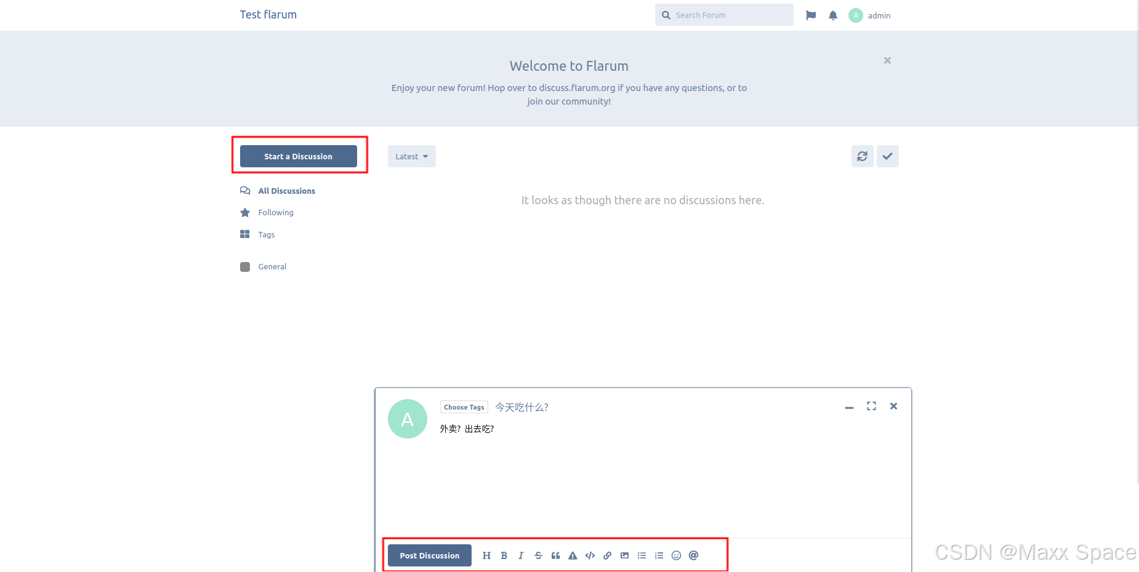Click the magnifier icon in the search box

pyautogui.click(x=666, y=15)
